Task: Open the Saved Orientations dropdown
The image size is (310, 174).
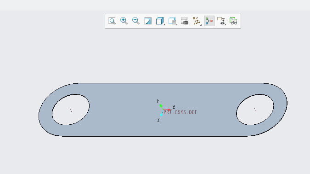Action: (x=173, y=21)
